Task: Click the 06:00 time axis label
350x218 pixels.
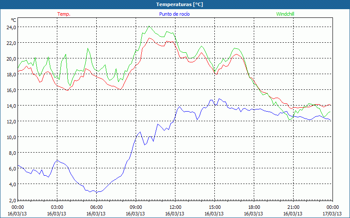Action: (x=96, y=208)
